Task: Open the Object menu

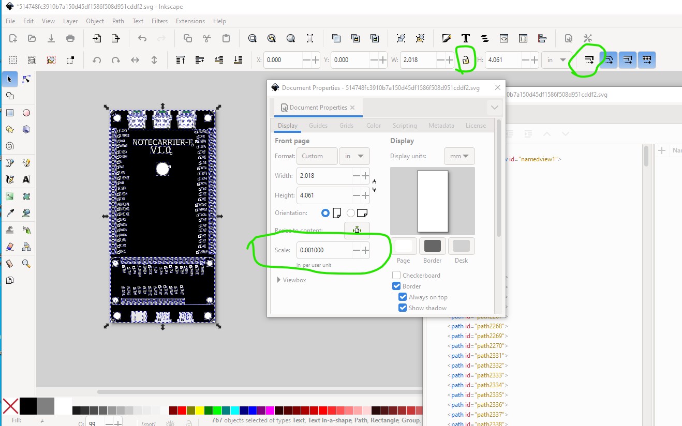Action: [x=95, y=21]
